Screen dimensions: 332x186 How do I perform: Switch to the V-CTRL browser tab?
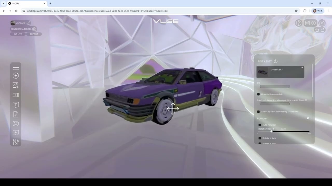[26, 3]
